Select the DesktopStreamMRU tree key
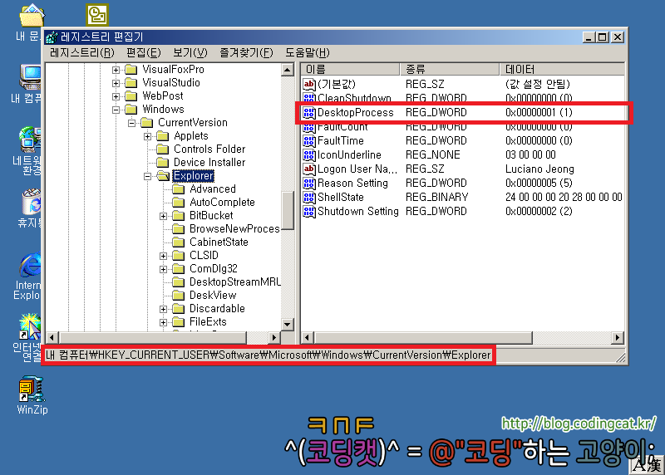Screen dimensions: 665x475 (235, 282)
